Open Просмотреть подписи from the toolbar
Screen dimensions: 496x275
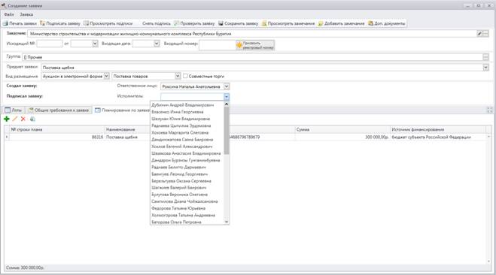coord(108,23)
